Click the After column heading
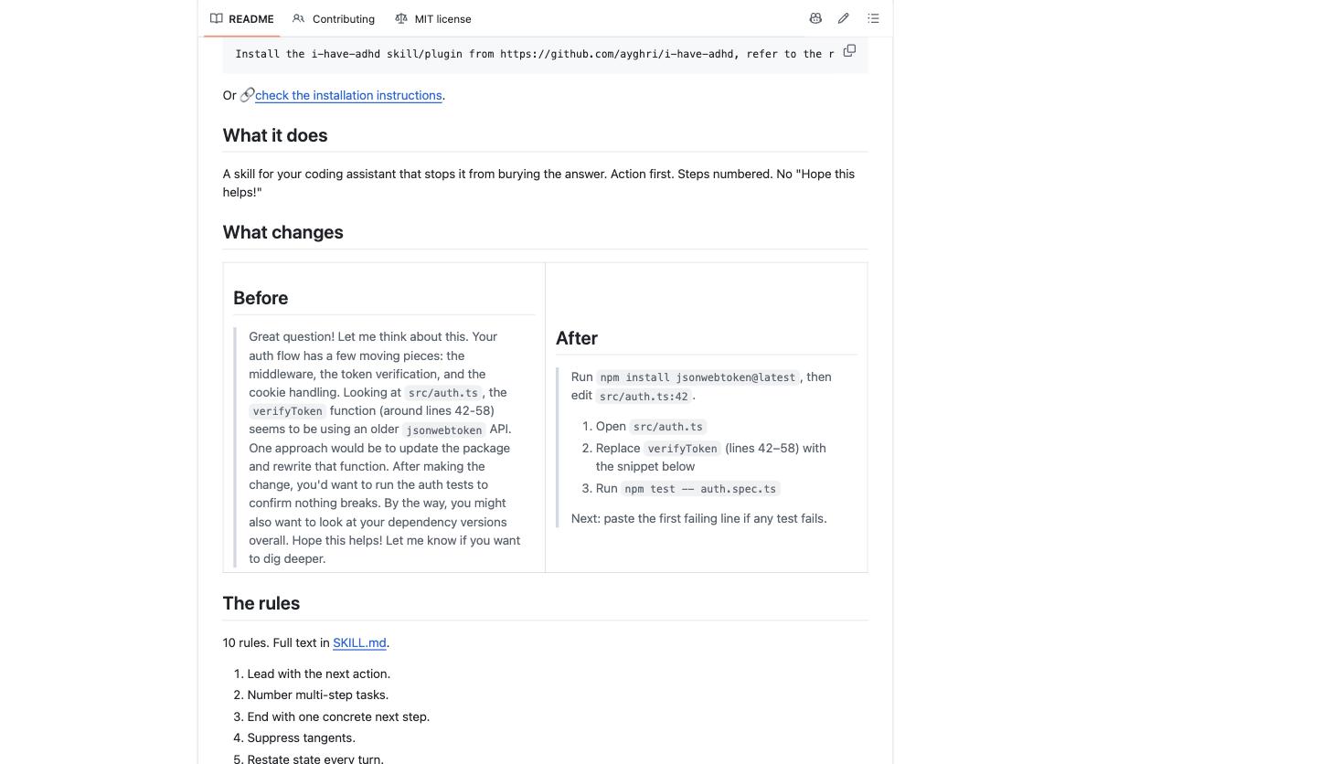The image size is (1331, 764). 577,338
